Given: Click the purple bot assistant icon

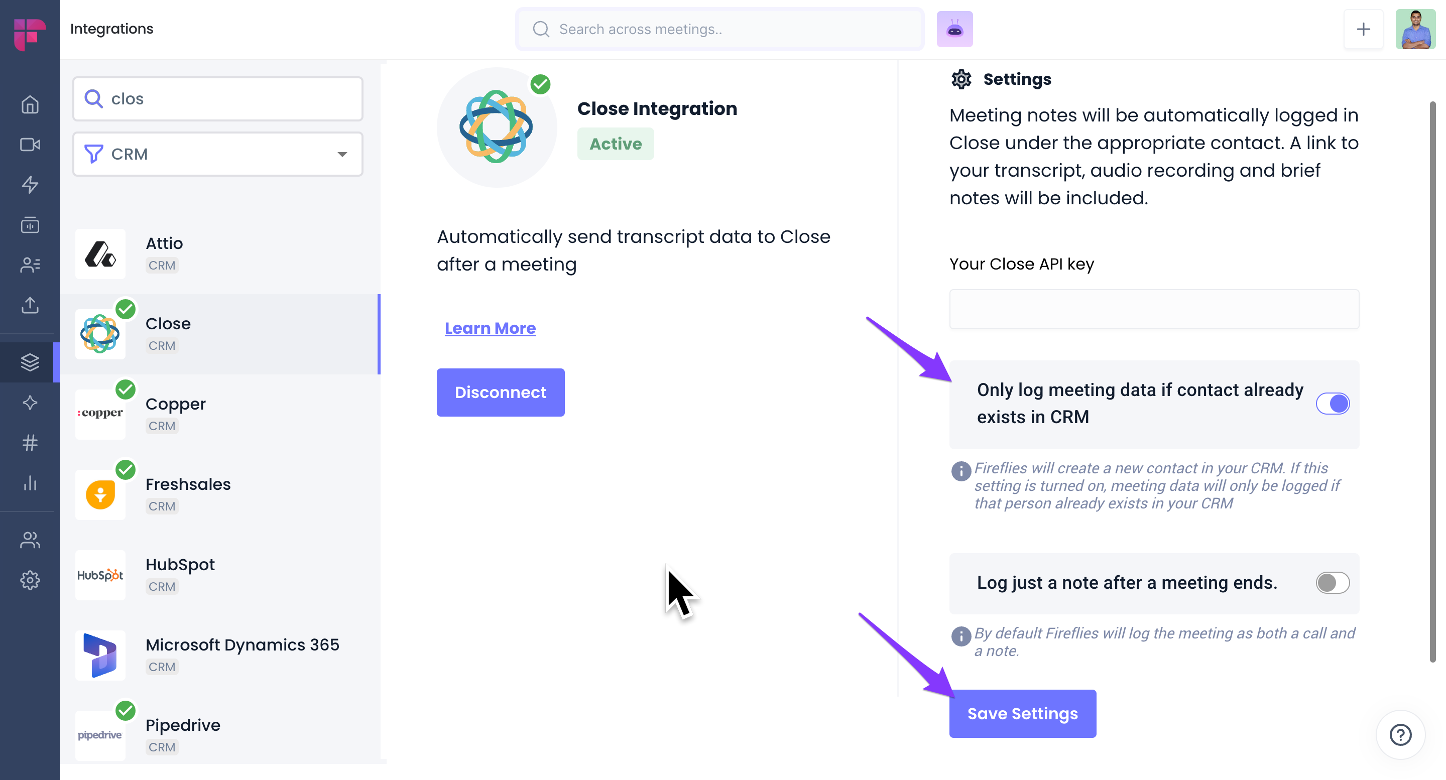Looking at the screenshot, I should point(954,29).
